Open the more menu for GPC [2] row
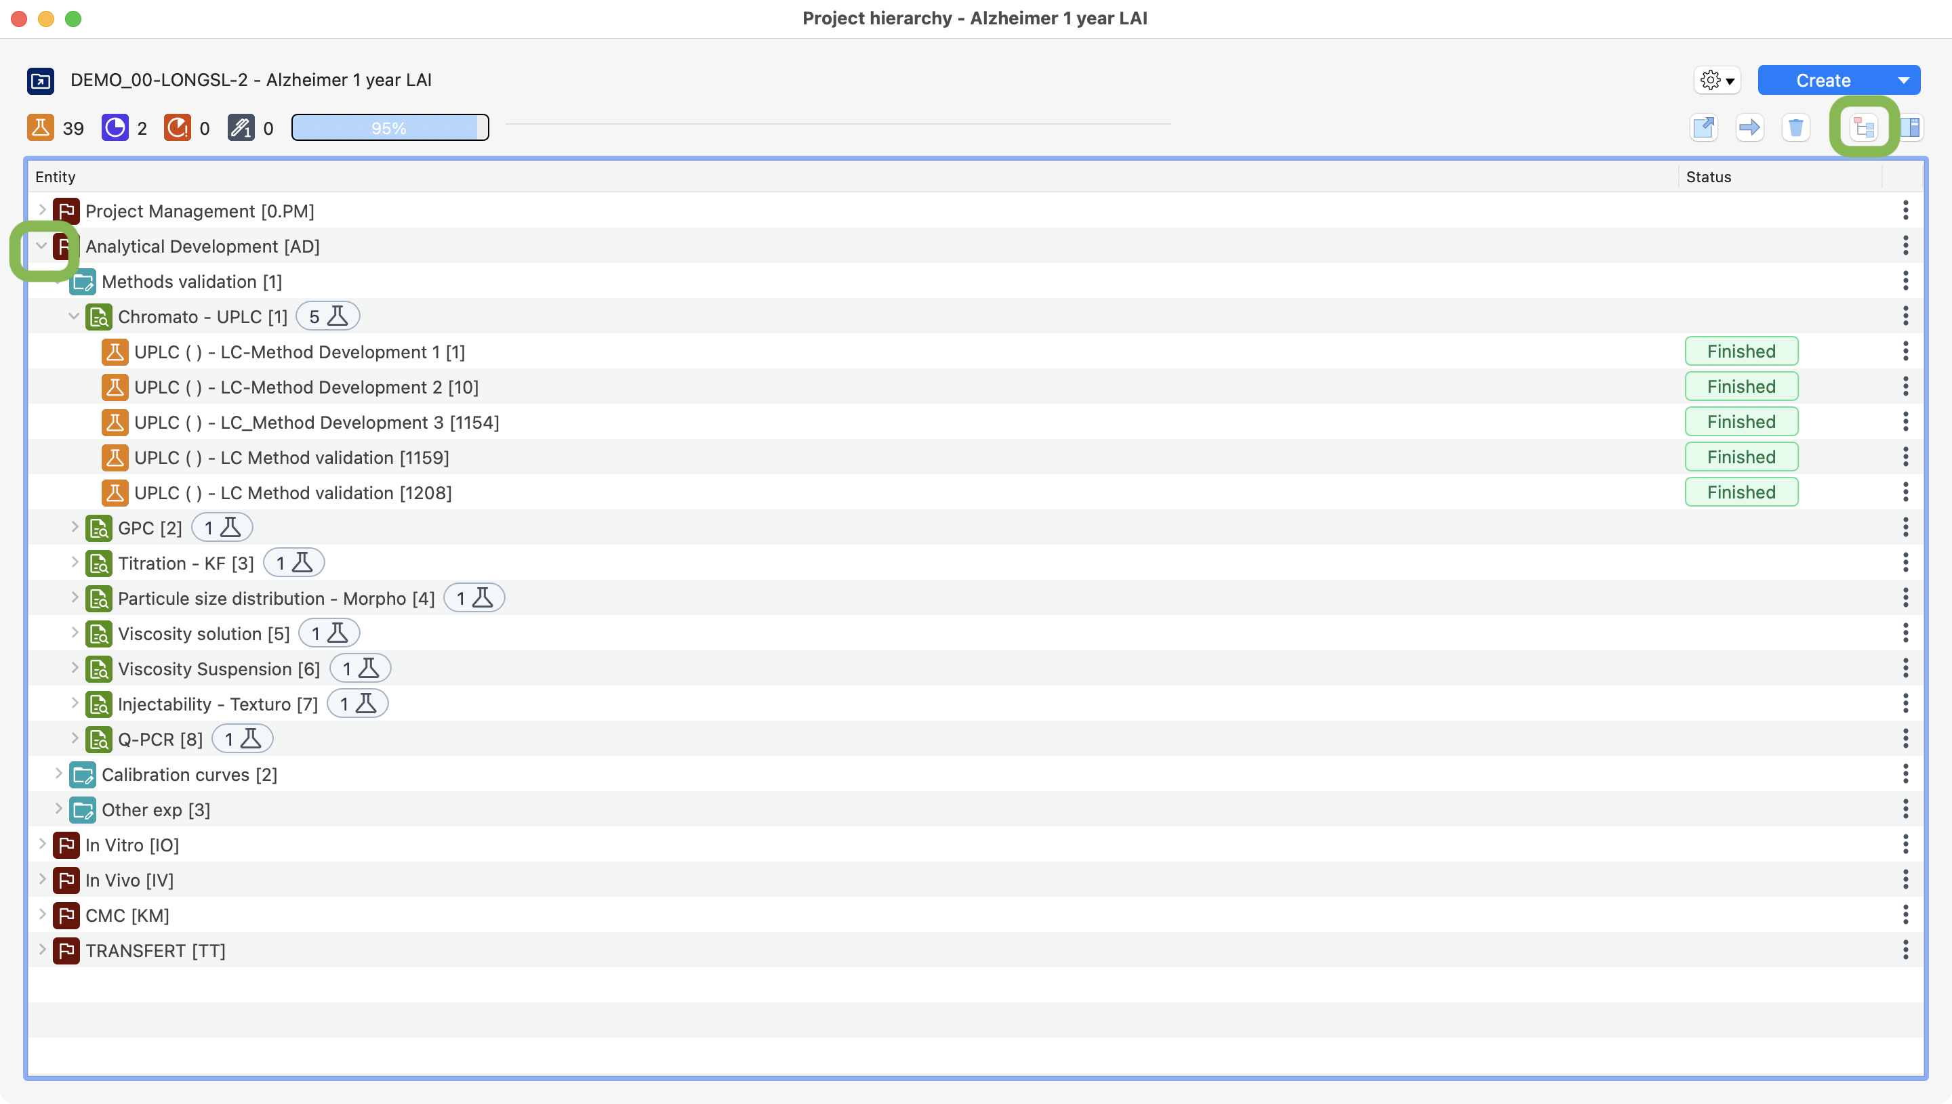This screenshot has width=1952, height=1104. 1905,527
